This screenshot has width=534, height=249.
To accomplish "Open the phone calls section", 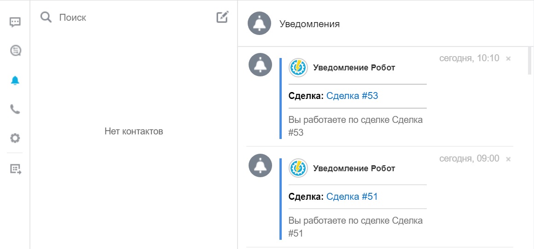I will pos(15,109).
